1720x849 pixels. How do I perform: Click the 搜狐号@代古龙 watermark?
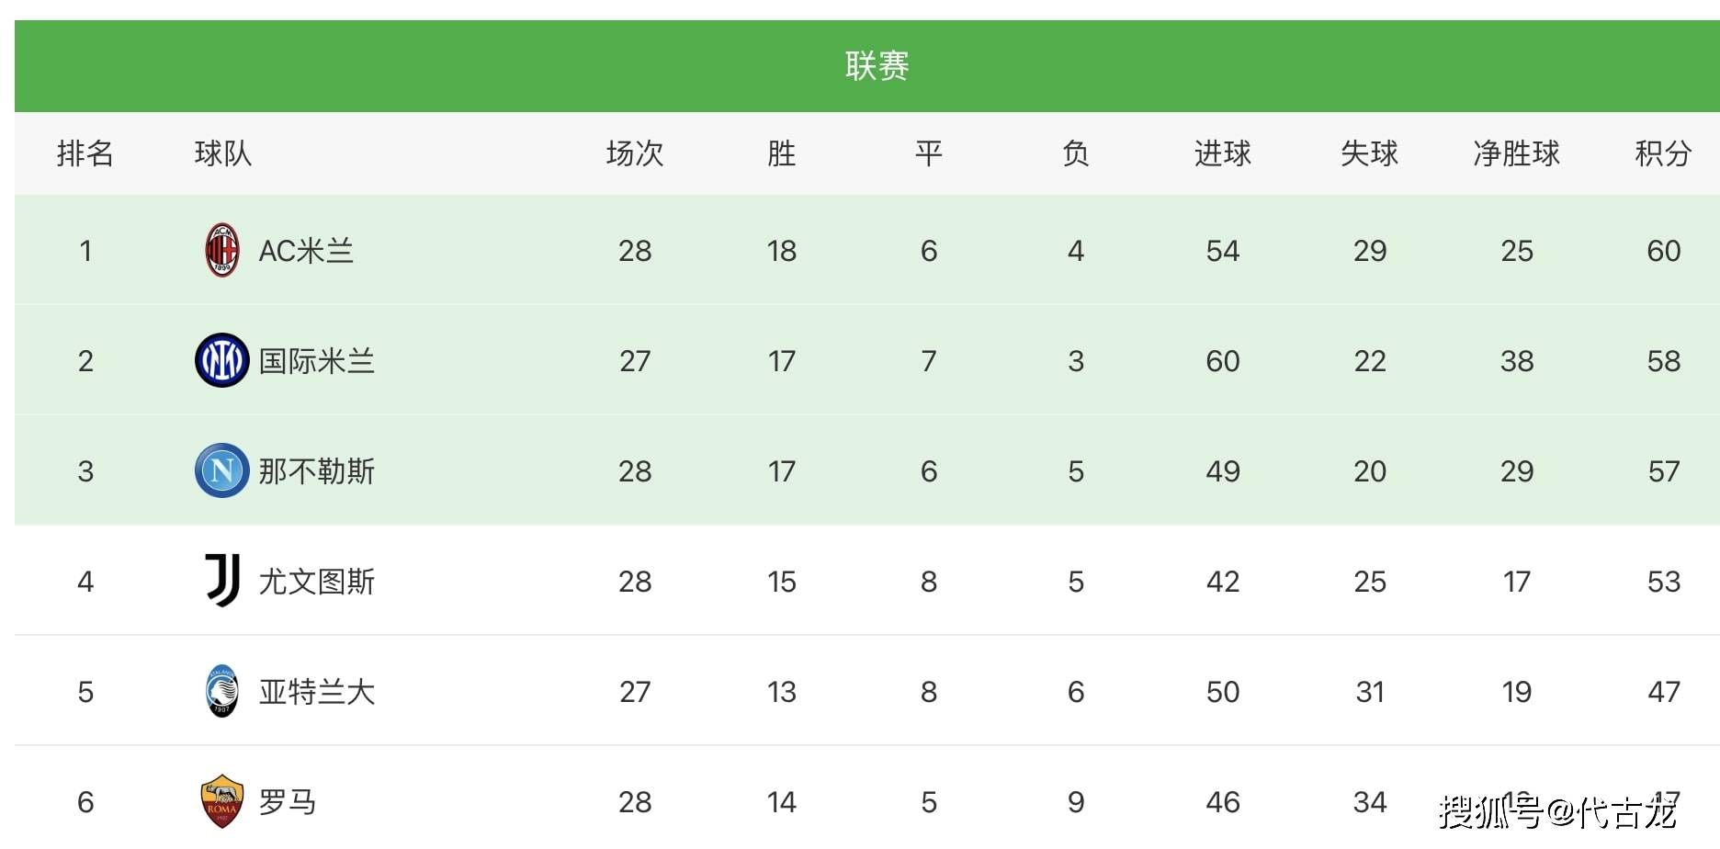pos(1558,812)
